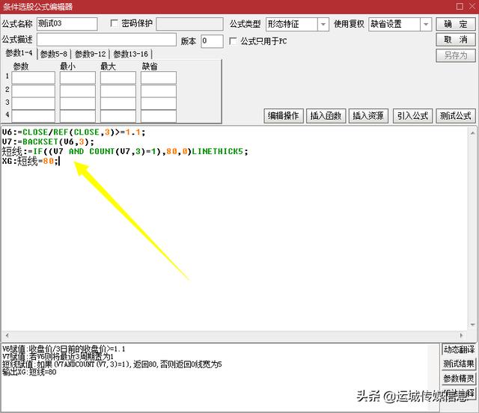Click the 插入函数 insert function button
Image resolution: width=479 pixels, height=413 pixels.
click(326, 116)
